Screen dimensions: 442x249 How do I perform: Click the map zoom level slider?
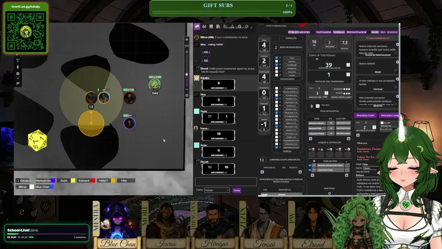click(x=187, y=71)
